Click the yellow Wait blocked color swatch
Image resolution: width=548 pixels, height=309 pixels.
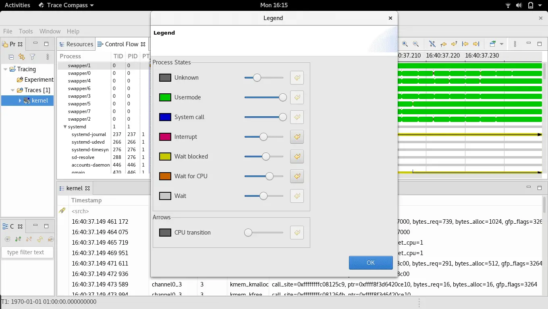click(165, 157)
